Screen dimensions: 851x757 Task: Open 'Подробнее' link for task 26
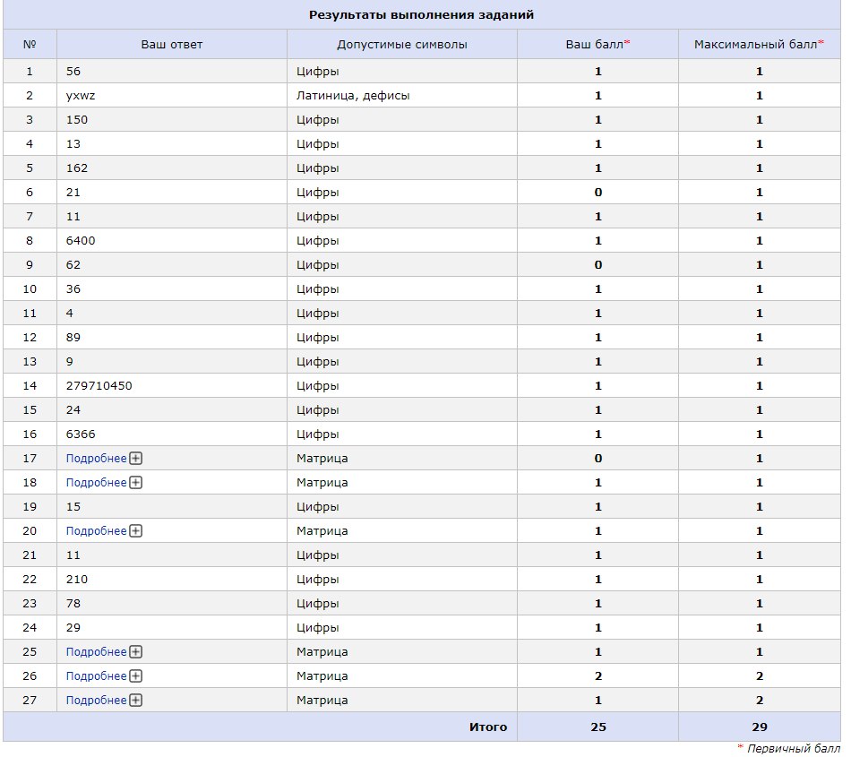96,676
